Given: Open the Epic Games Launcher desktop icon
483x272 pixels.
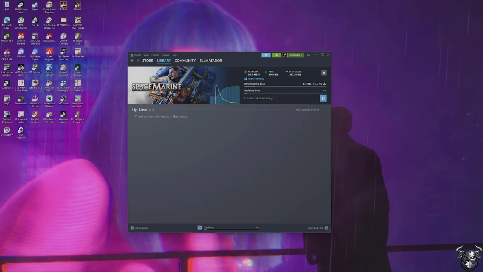Looking at the screenshot, I should pyautogui.click(x=63, y=54).
